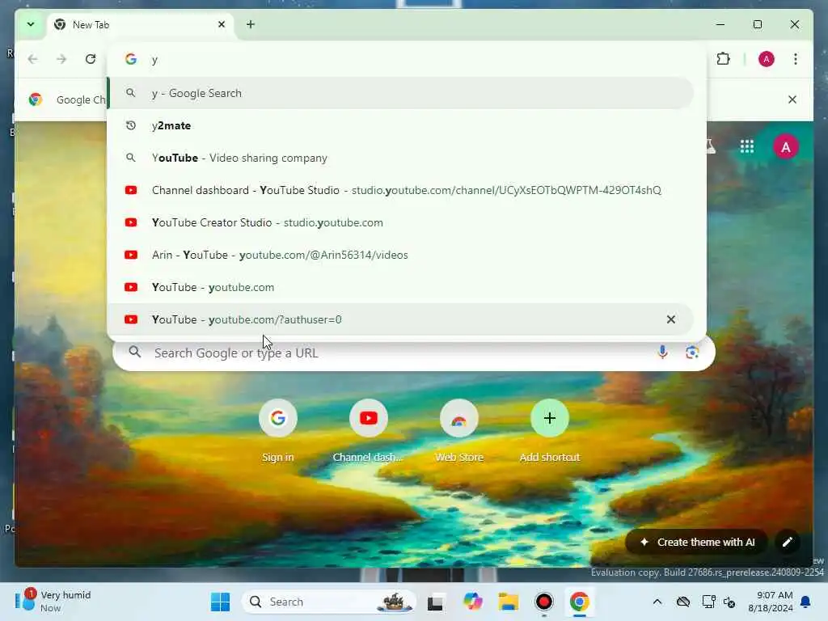This screenshot has width=828, height=621.
Task: Open Chrome's three-dot menu
Action: (x=796, y=59)
